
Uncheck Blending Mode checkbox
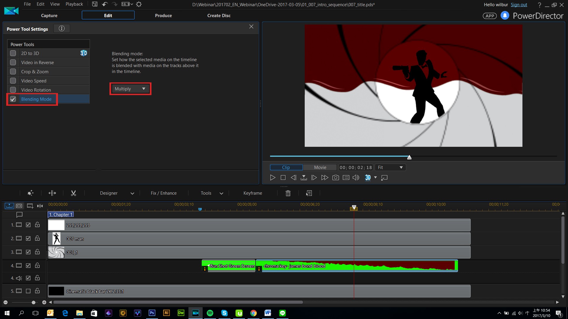tap(13, 99)
